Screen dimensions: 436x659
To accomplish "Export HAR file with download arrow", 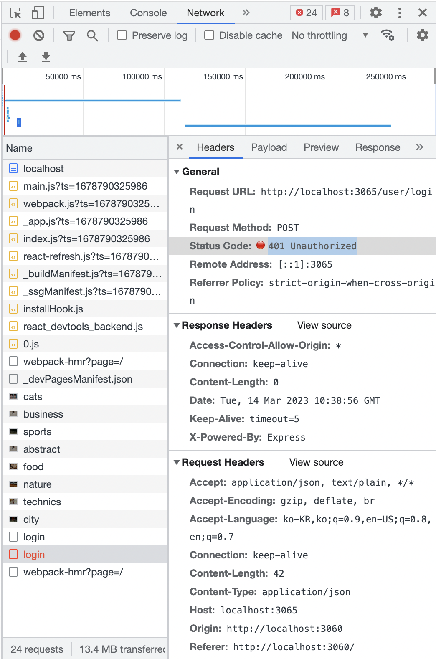I will click(x=46, y=57).
